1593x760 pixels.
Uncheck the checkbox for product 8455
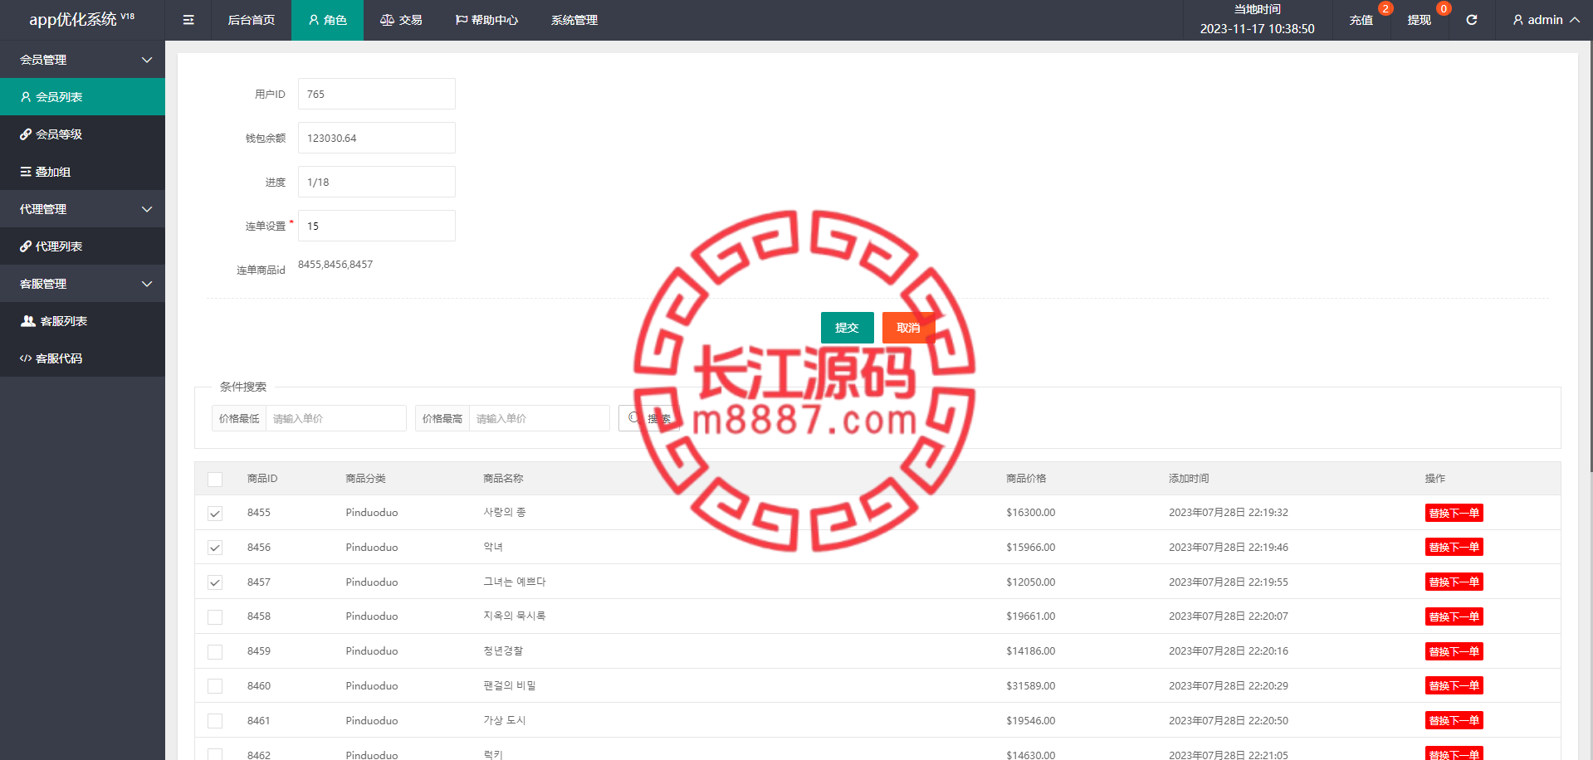tap(215, 514)
